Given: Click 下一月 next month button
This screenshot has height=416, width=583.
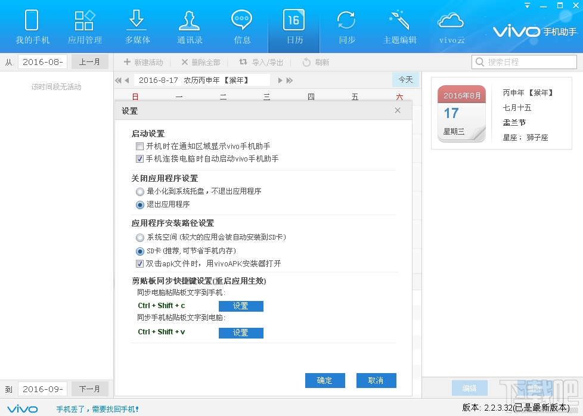Looking at the screenshot, I should (89, 389).
